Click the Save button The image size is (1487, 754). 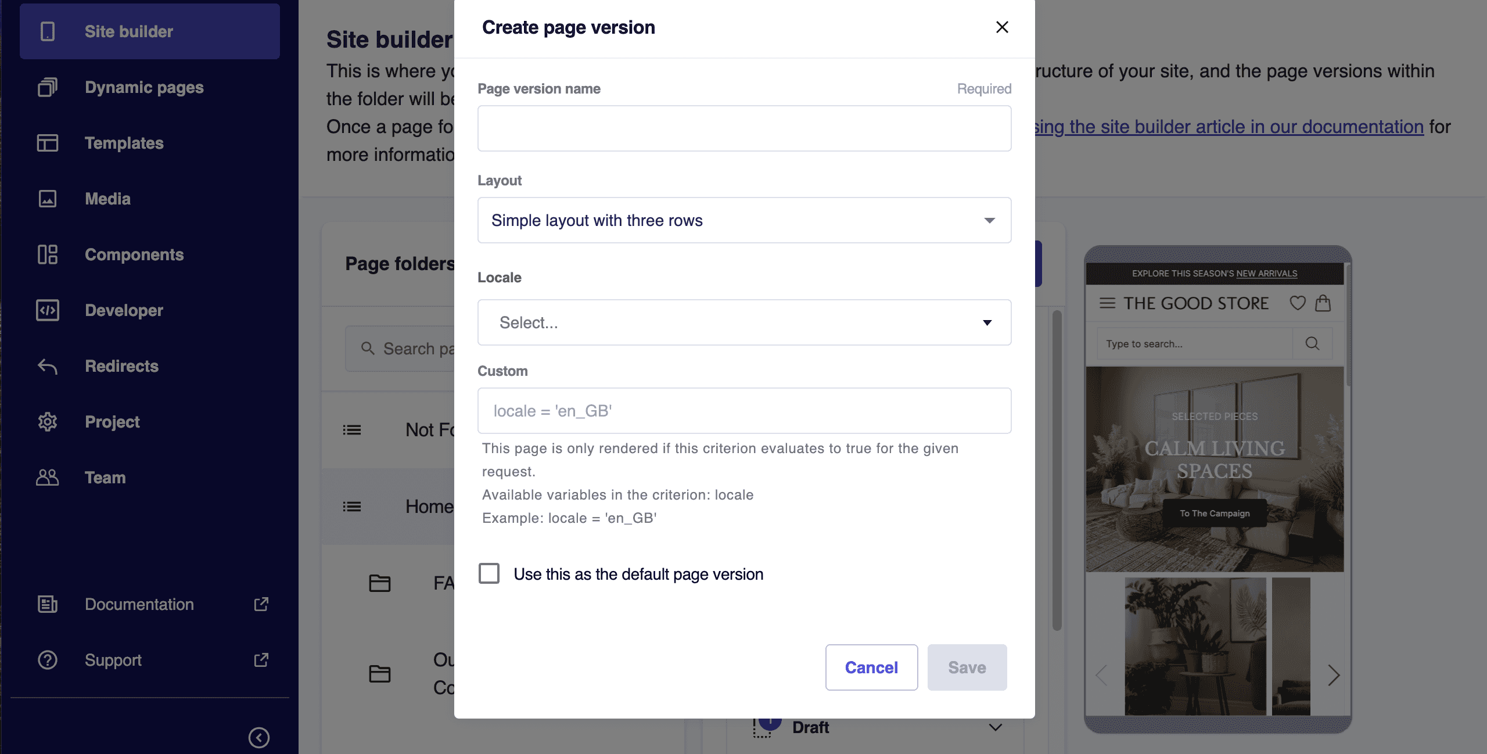(x=967, y=667)
